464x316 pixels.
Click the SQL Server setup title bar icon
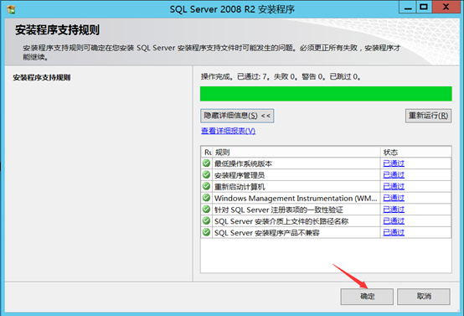pos(11,9)
